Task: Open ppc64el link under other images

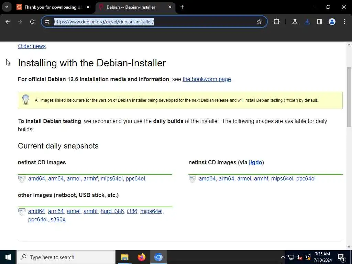Action: pos(38,220)
